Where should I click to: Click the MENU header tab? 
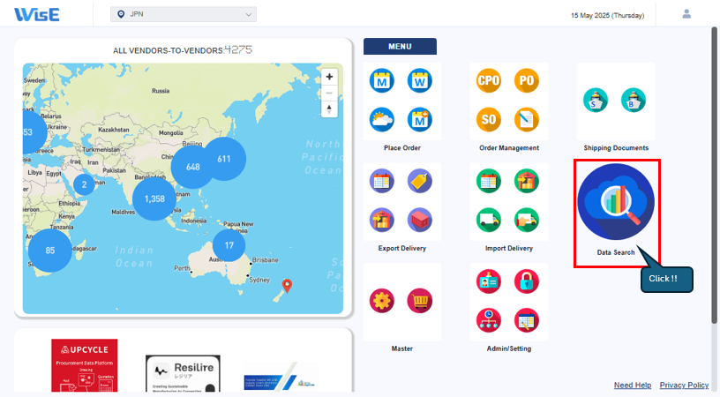(x=400, y=47)
